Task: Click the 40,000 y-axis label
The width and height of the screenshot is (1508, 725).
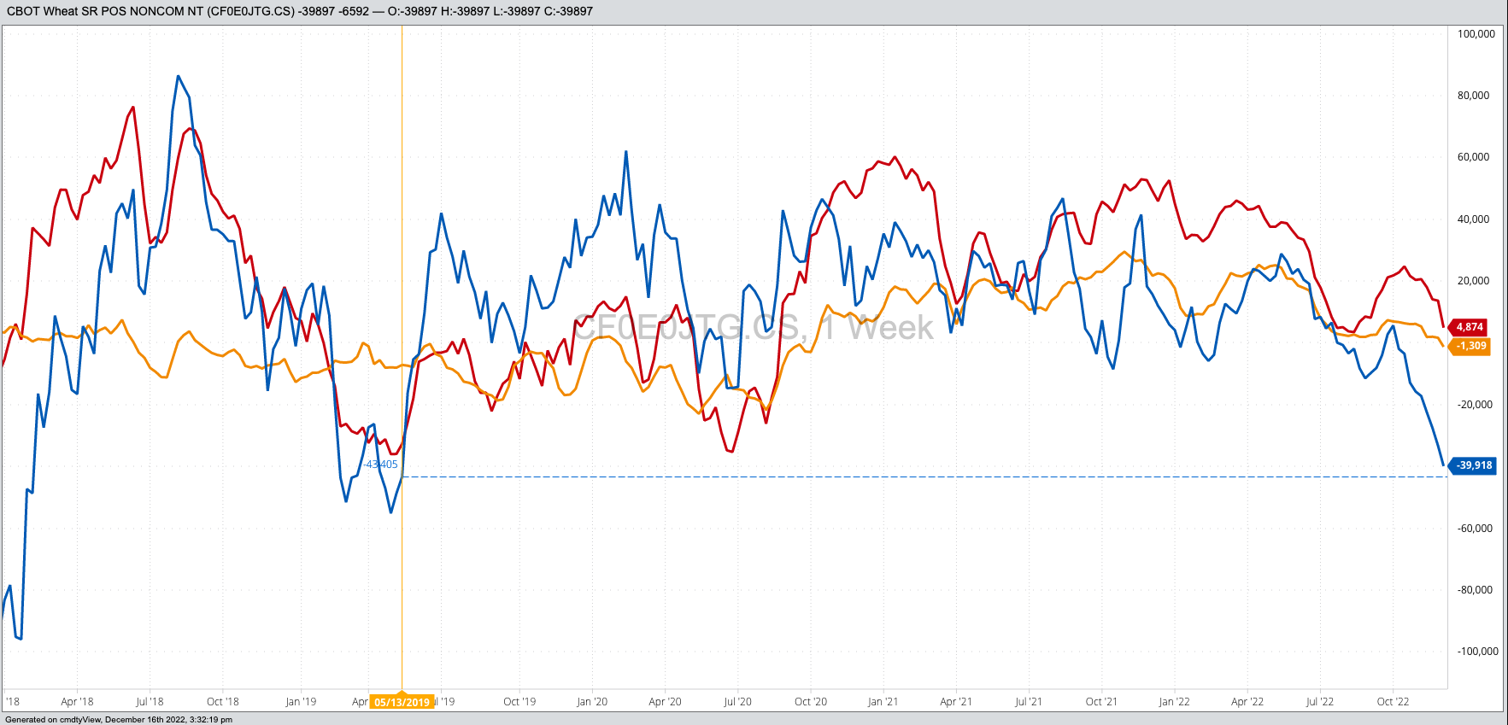Action: pos(1474,219)
